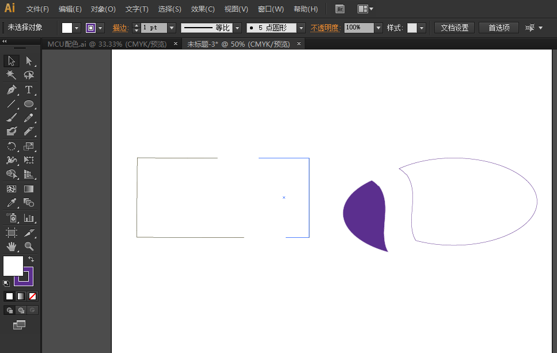Open the 描边 stroke panel link
Viewport: 557px width, 353px height.
120,28
